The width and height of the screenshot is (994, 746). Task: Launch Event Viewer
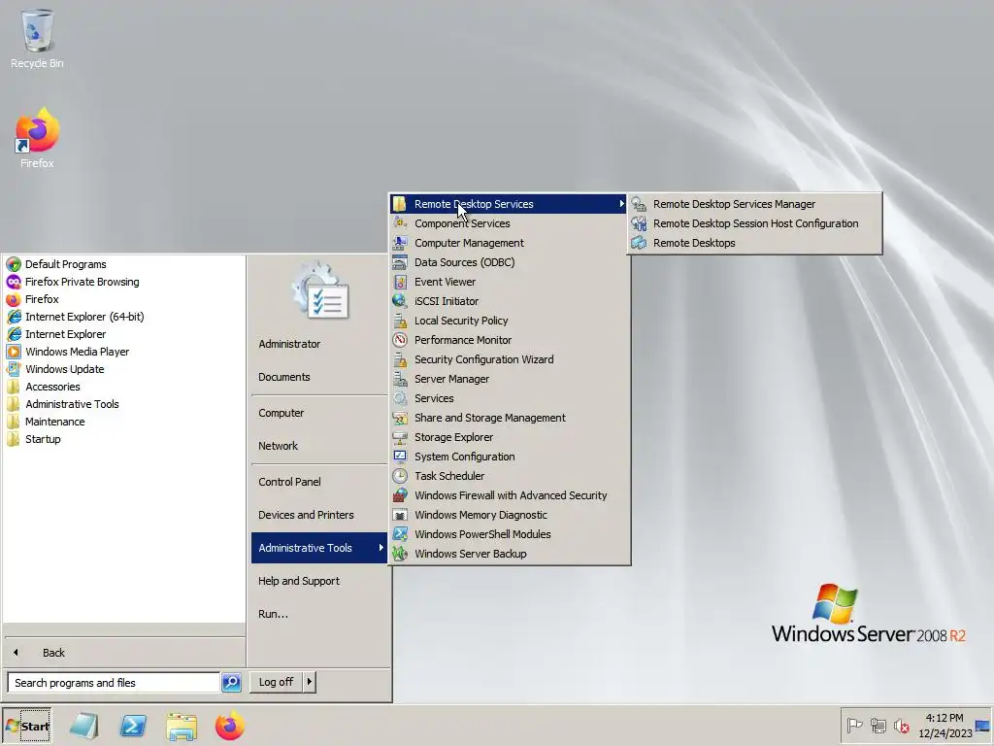click(x=509, y=282)
